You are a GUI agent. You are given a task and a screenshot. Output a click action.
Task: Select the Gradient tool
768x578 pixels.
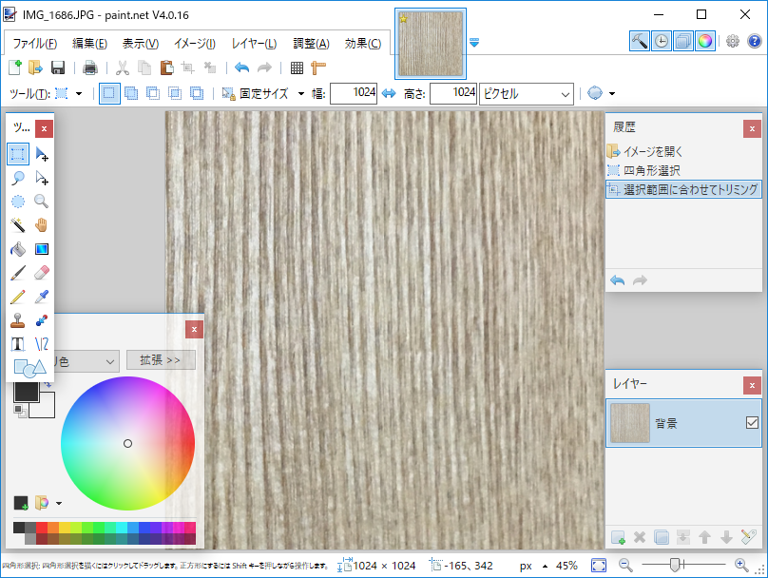click(x=42, y=249)
